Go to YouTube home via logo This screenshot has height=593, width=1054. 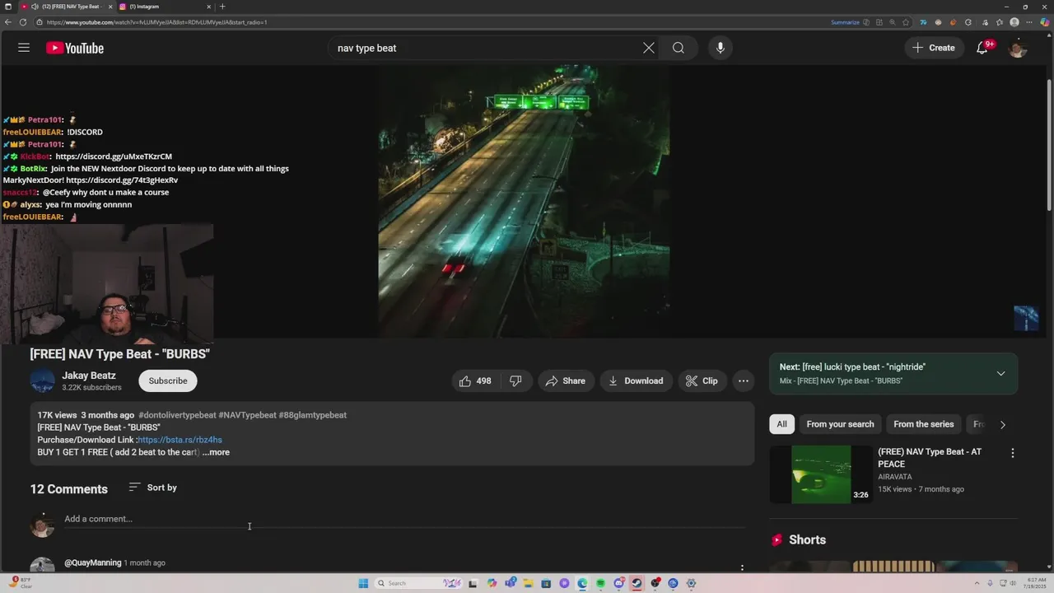[75, 48]
